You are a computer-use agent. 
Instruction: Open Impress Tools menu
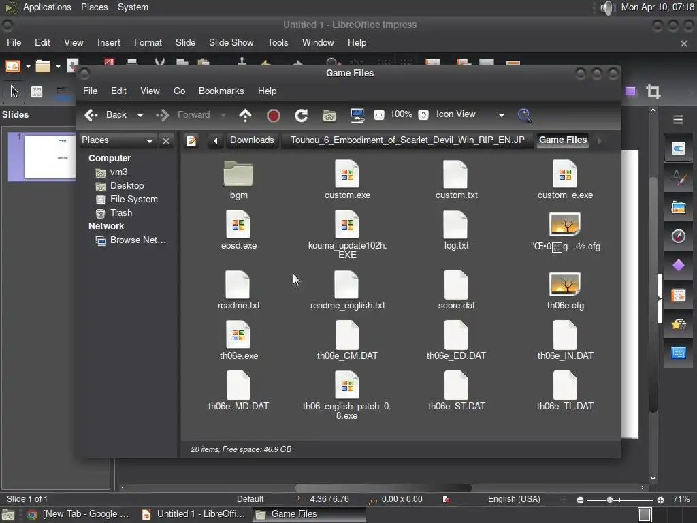(x=278, y=43)
